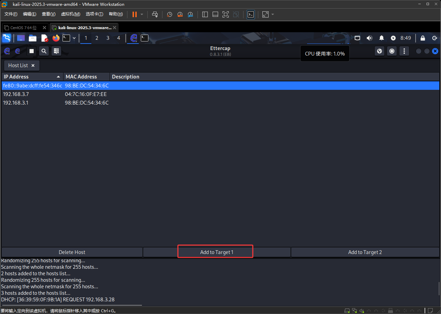
Task: Select the Ettercap task in the Kali taskbar
Action: (x=133, y=38)
